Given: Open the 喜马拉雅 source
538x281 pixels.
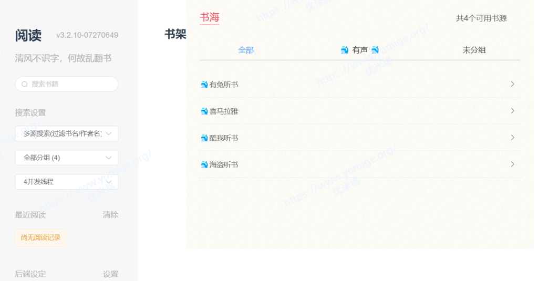Looking at the screenshot, I should (360, 111).
